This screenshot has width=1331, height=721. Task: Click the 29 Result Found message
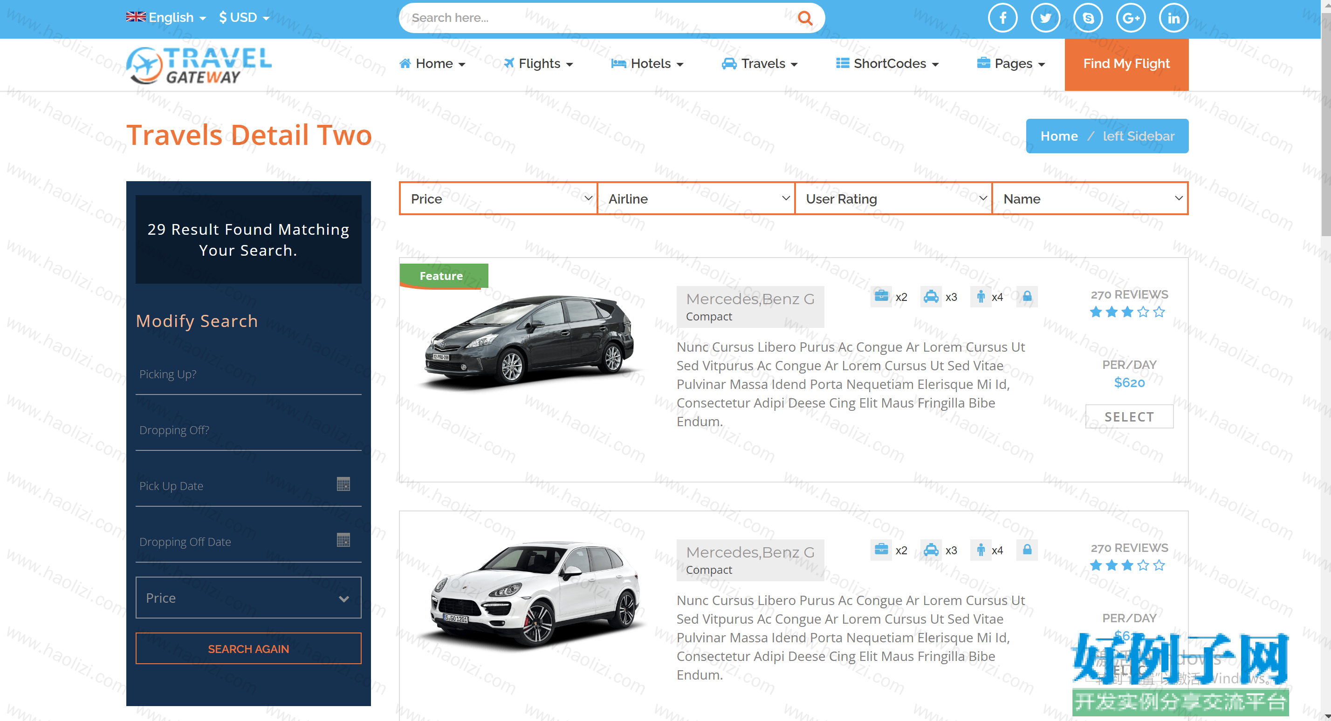tap(248, 240)
